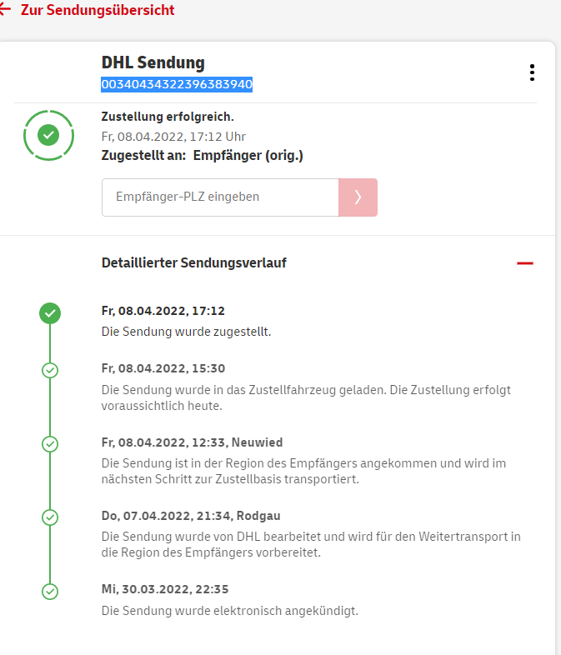Image resolution: width=561 pixels, height=655 pixels.
Task: Click the Zugestellt an: Empfänger (orig.) line
Action: click(x=202, y=155)
